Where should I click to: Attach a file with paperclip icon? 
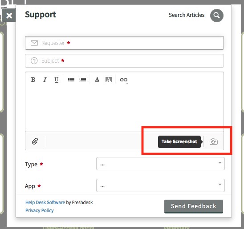35,141
